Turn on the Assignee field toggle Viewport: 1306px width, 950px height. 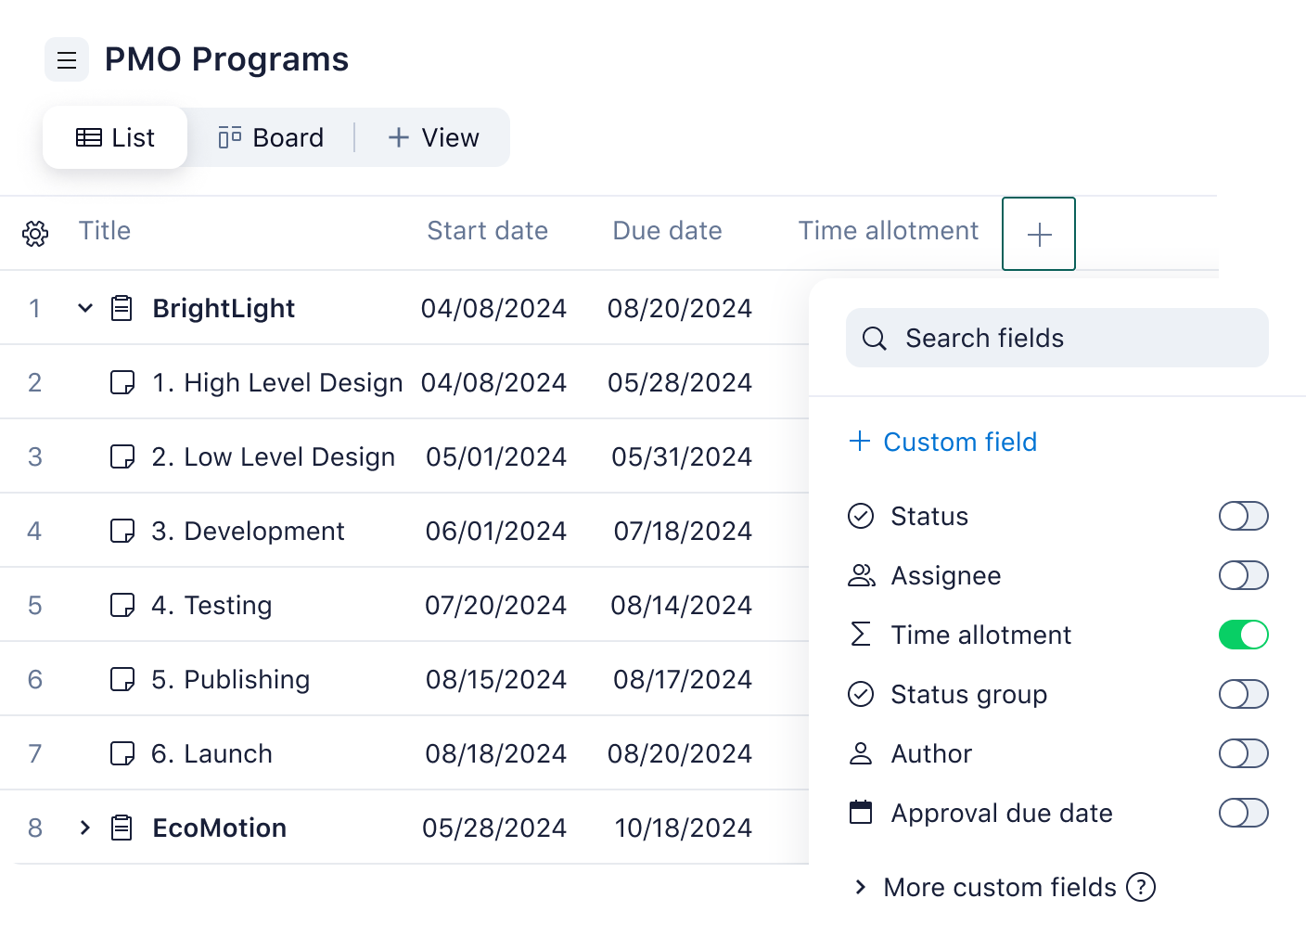click(1243, 575)
